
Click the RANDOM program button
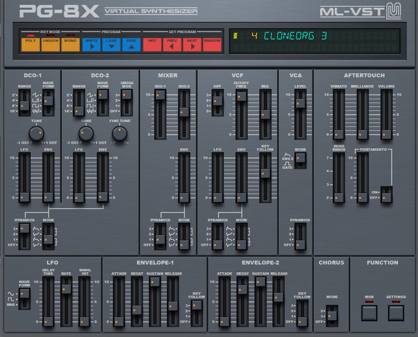coord(212,44)
